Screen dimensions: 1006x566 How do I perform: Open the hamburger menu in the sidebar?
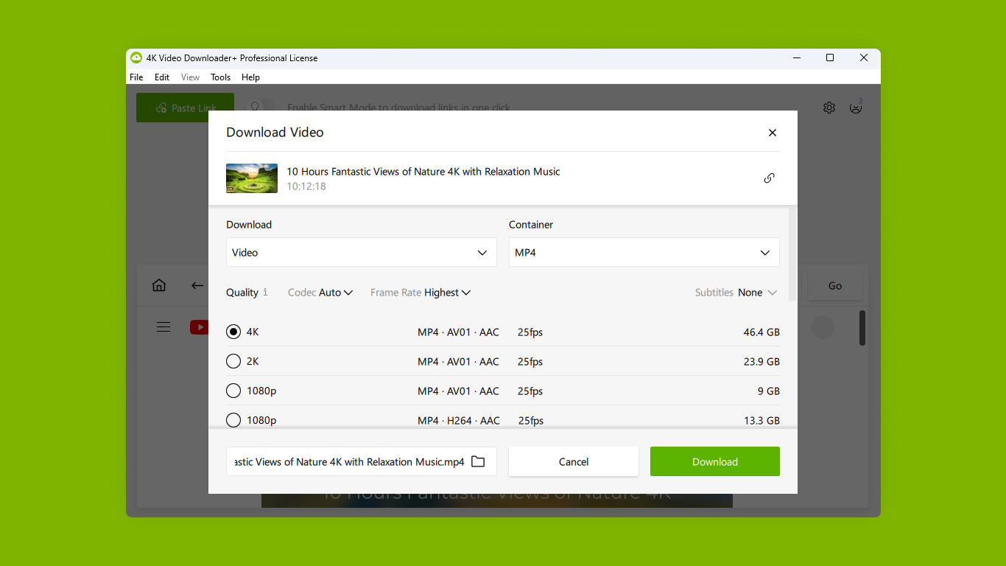pyautogui.click(x=163, y=326)
